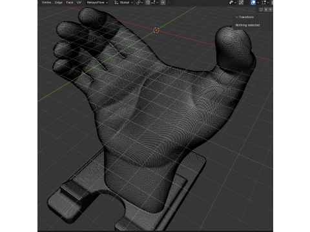Open the UV menu
This screenshot has height=232, width=310.
tap(79, 3)
